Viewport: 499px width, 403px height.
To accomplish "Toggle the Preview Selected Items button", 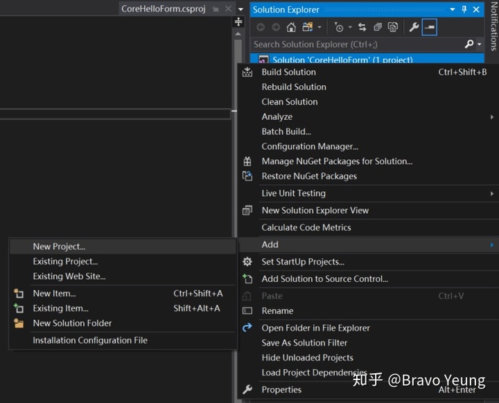I will coord(429,28).
